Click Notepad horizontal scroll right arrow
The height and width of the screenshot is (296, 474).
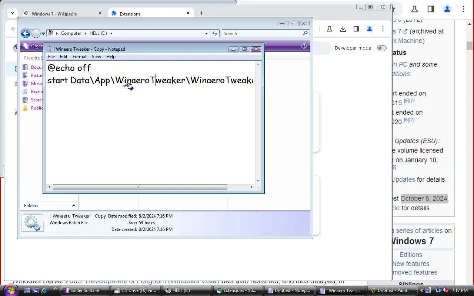point(252,187)
